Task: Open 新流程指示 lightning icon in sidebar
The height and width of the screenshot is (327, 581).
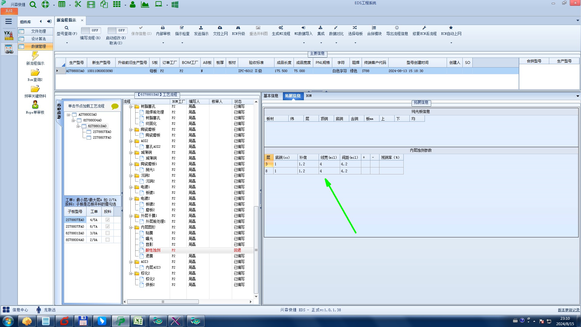Action: [x=35, y=56]
